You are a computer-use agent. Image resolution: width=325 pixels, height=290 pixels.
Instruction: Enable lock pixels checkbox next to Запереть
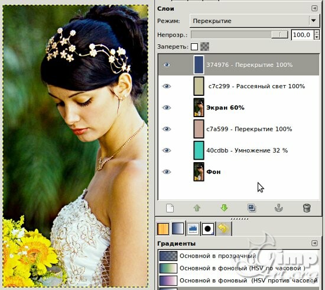point(194,47)
